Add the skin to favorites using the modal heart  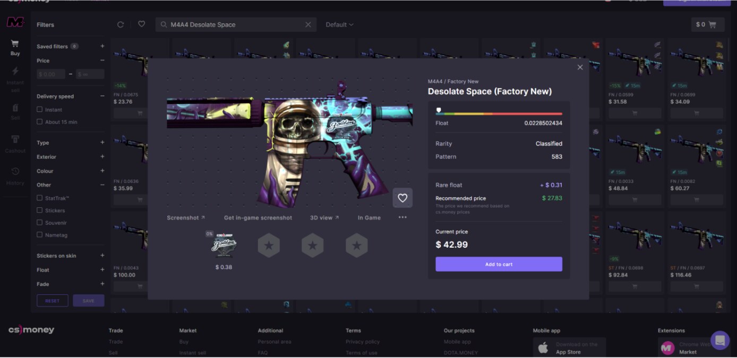402,198
